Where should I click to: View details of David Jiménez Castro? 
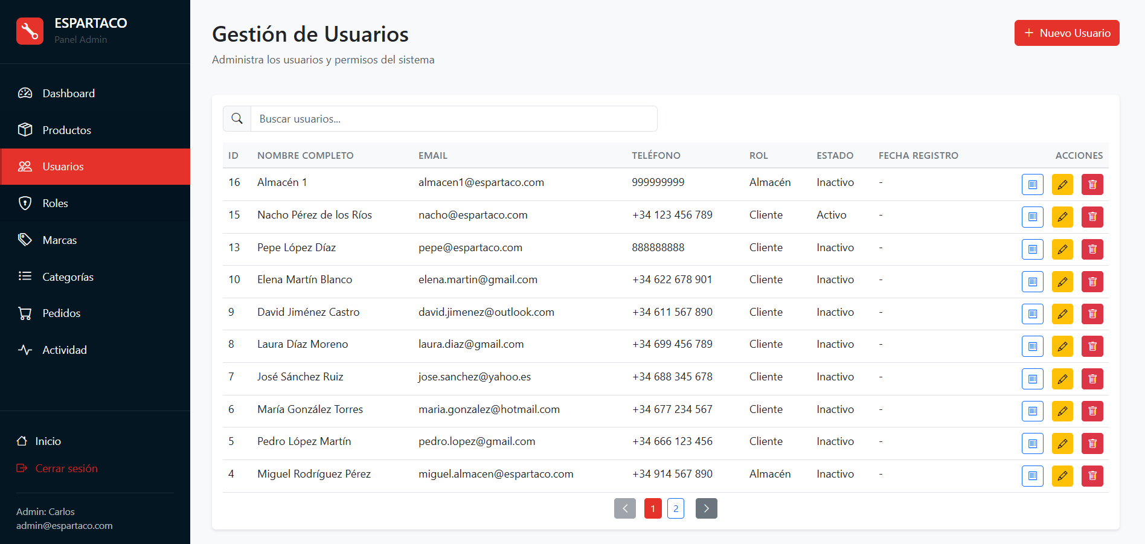pyautogui.click(x=1032, y=314)
